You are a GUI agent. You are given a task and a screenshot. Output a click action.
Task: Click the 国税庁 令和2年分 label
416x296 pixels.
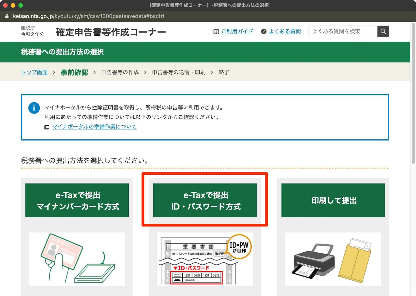coord(32,31)
